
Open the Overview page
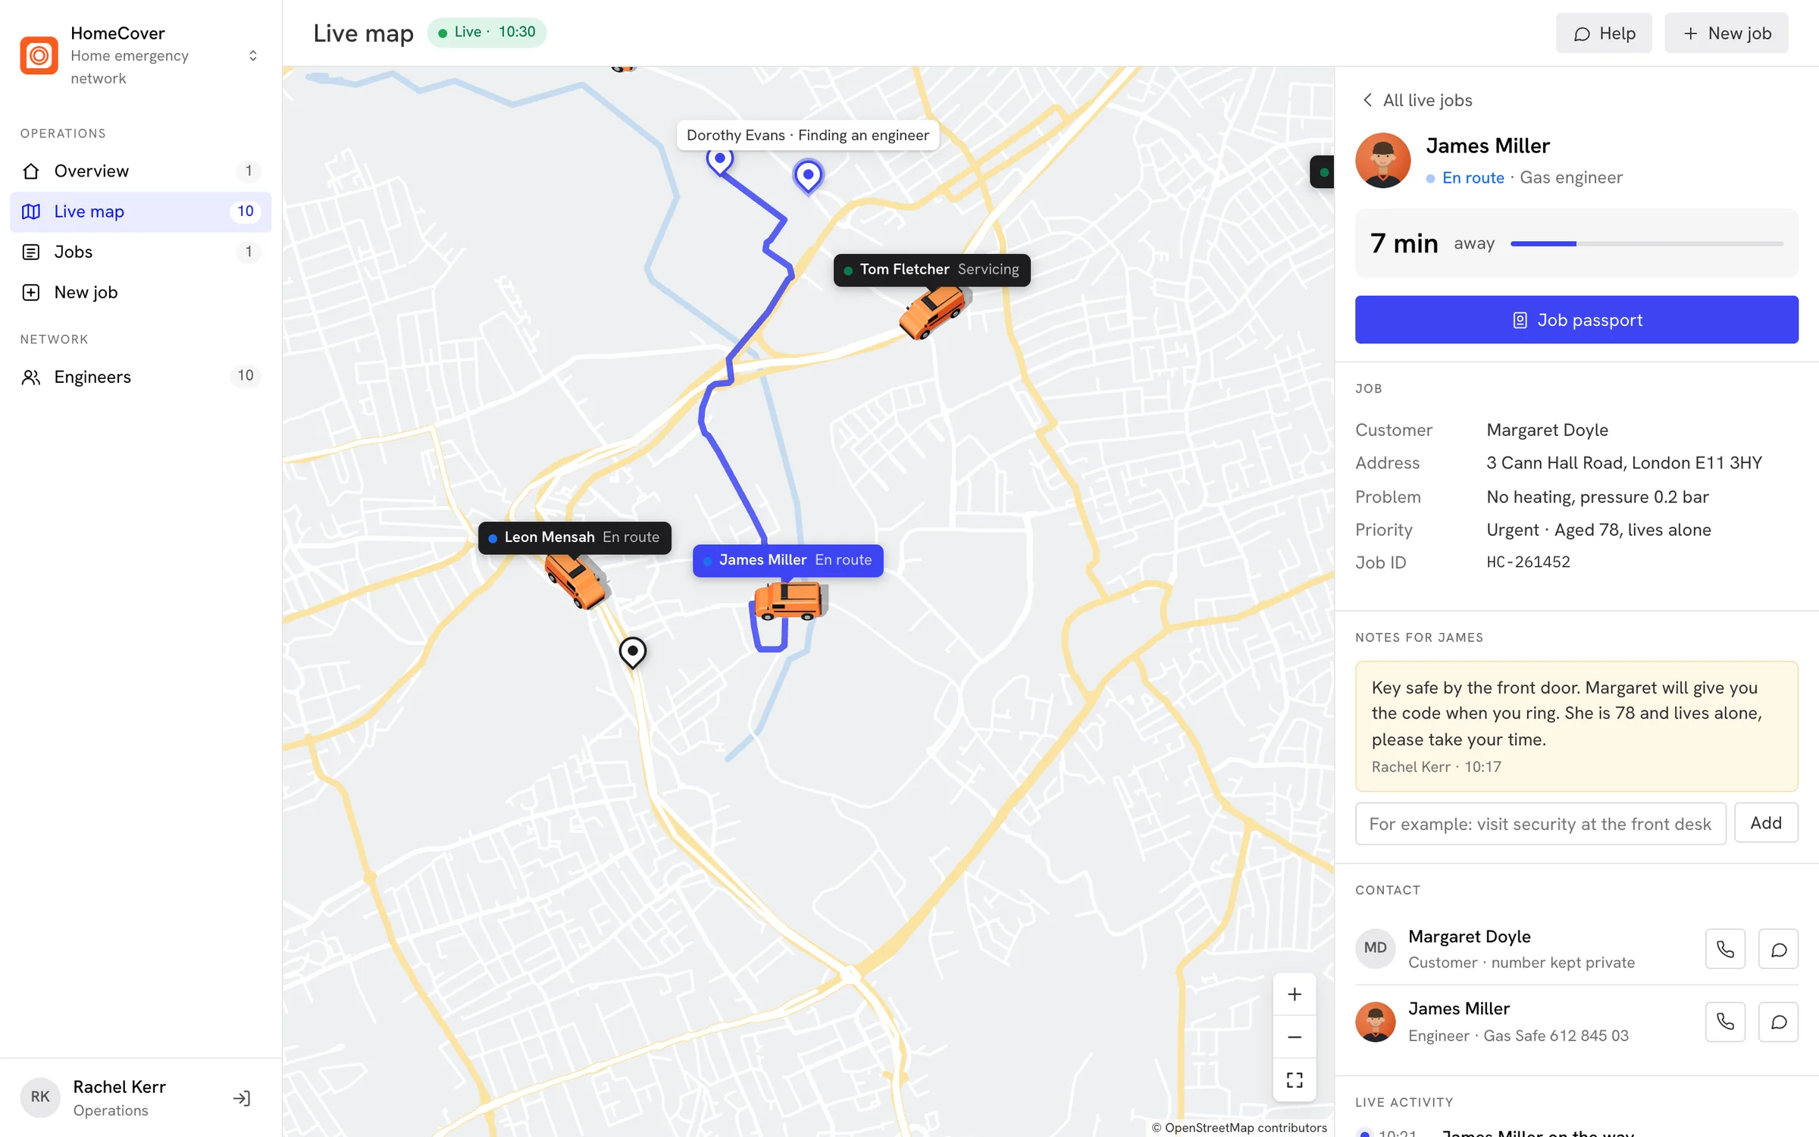pos(140,171)
